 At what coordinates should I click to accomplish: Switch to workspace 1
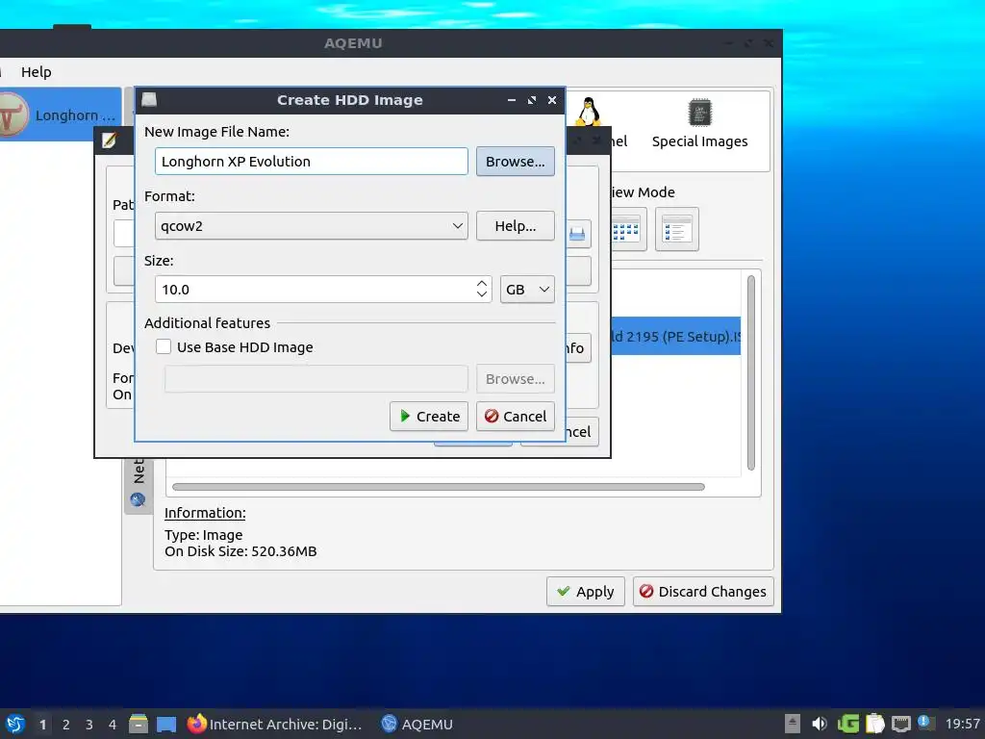(42, 725)
